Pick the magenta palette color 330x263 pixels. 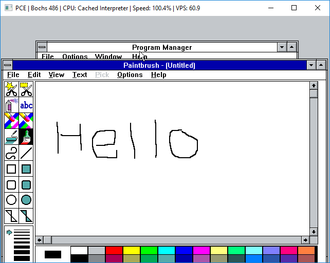201,250
